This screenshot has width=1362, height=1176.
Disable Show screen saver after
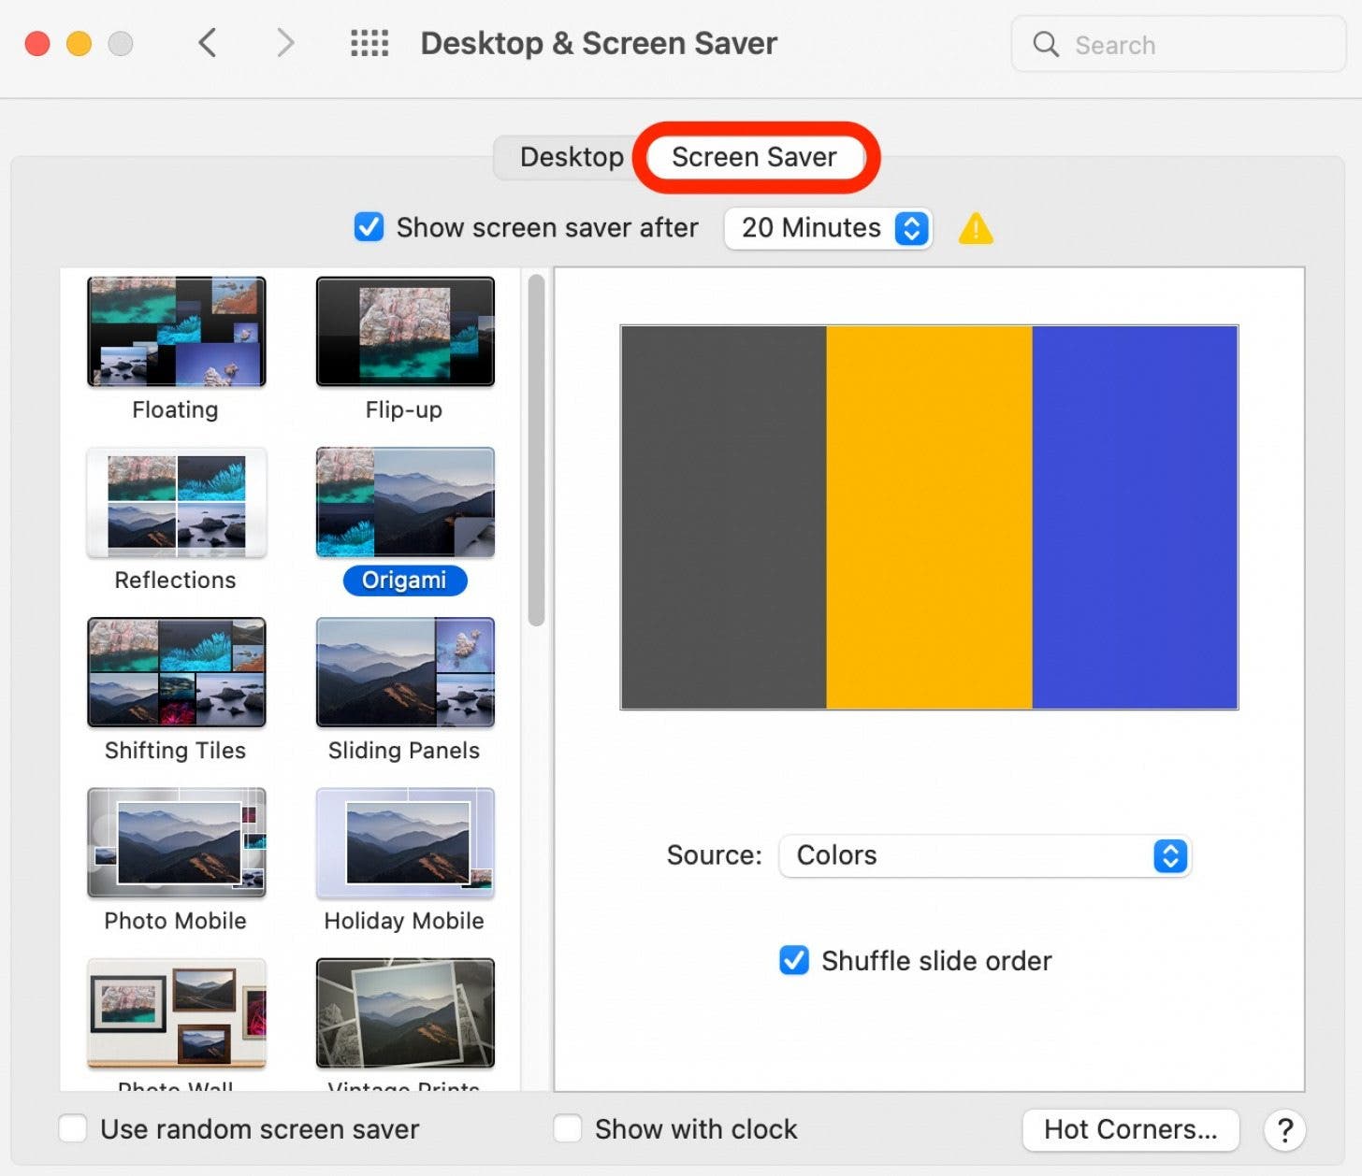(369, 227)
